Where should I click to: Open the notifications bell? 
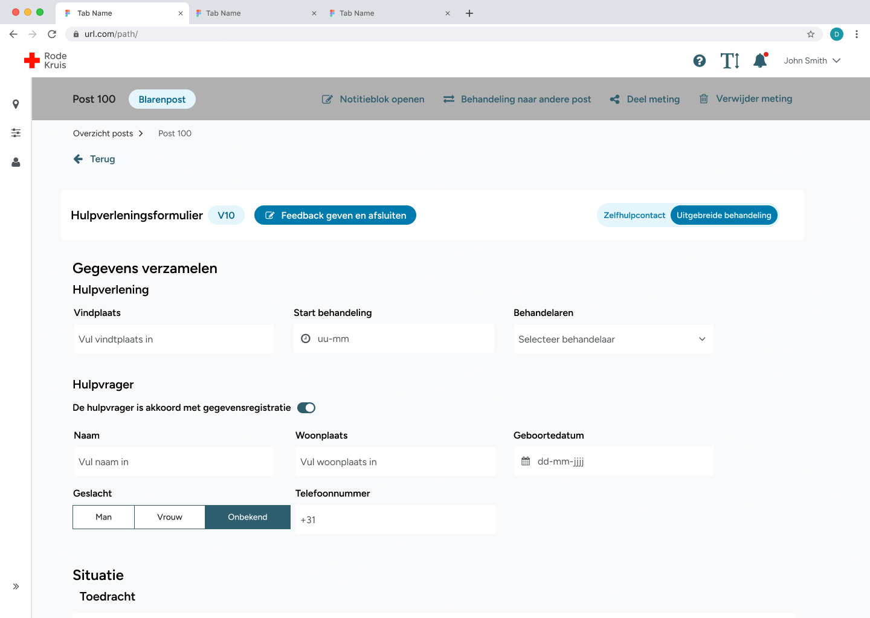pyautogui.click(x=760, y=60)
